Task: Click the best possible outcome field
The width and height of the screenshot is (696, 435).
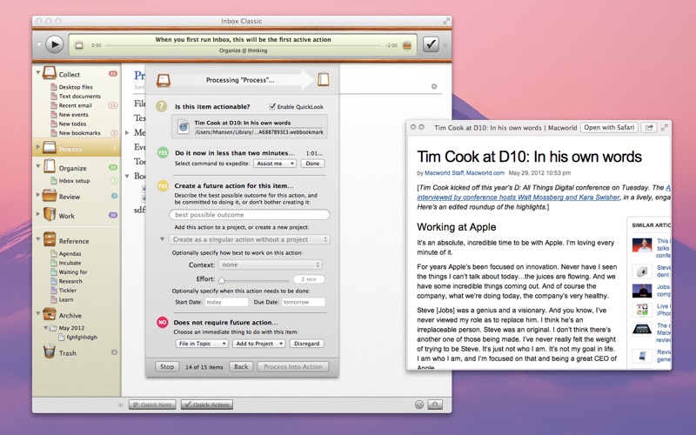Action: point(250,215)
